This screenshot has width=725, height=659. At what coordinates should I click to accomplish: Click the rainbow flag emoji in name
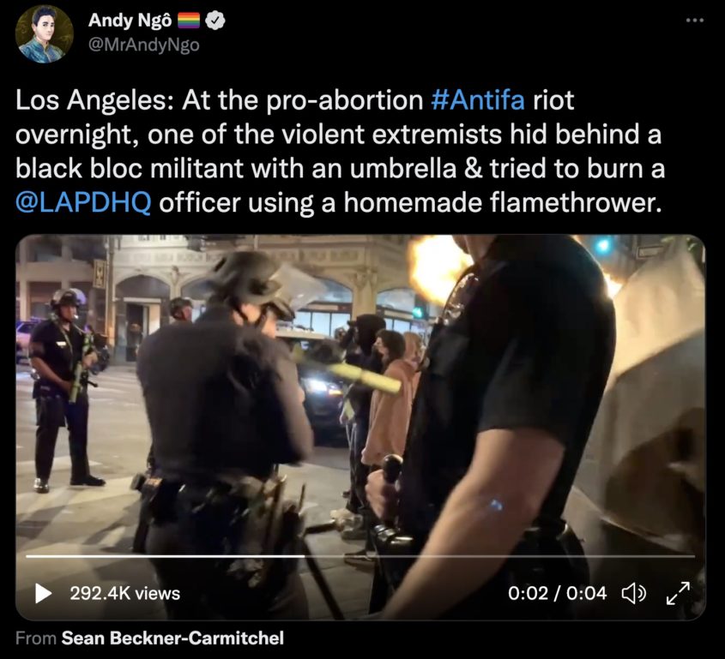click(x=189, y=21)
